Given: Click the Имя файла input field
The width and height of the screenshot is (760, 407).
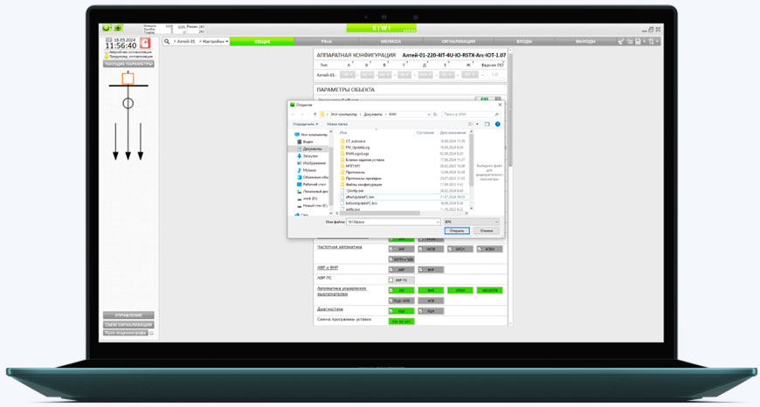Looking at the screenshot, I should [x=391, y=222].
